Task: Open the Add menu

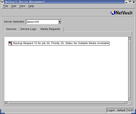Action: tap(14, 6)
